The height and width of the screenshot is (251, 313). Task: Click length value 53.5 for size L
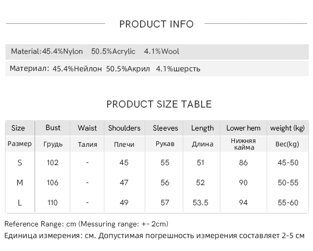200,203
